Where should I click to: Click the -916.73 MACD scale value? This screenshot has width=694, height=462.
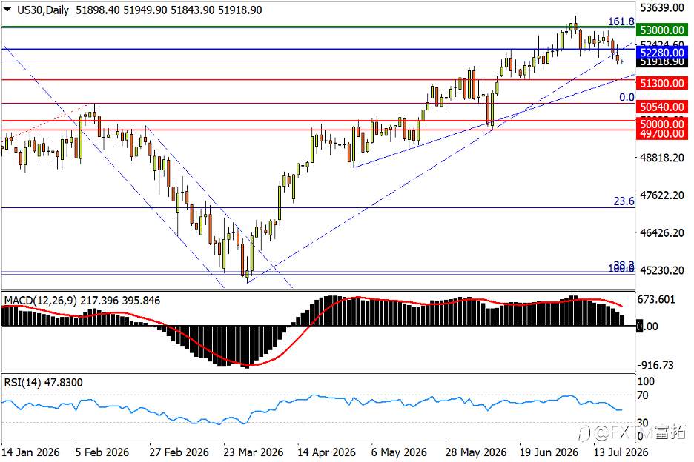click(655, 365)
